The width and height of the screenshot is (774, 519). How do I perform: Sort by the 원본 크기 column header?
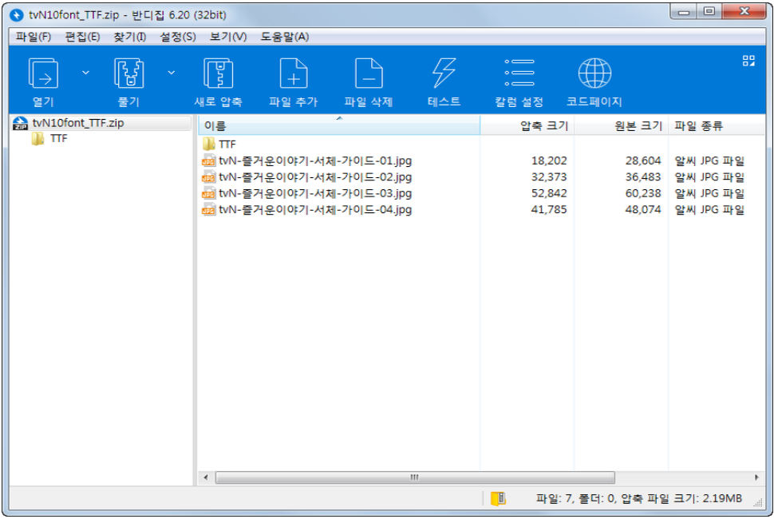pyautogui.click(x=621, y=125)
